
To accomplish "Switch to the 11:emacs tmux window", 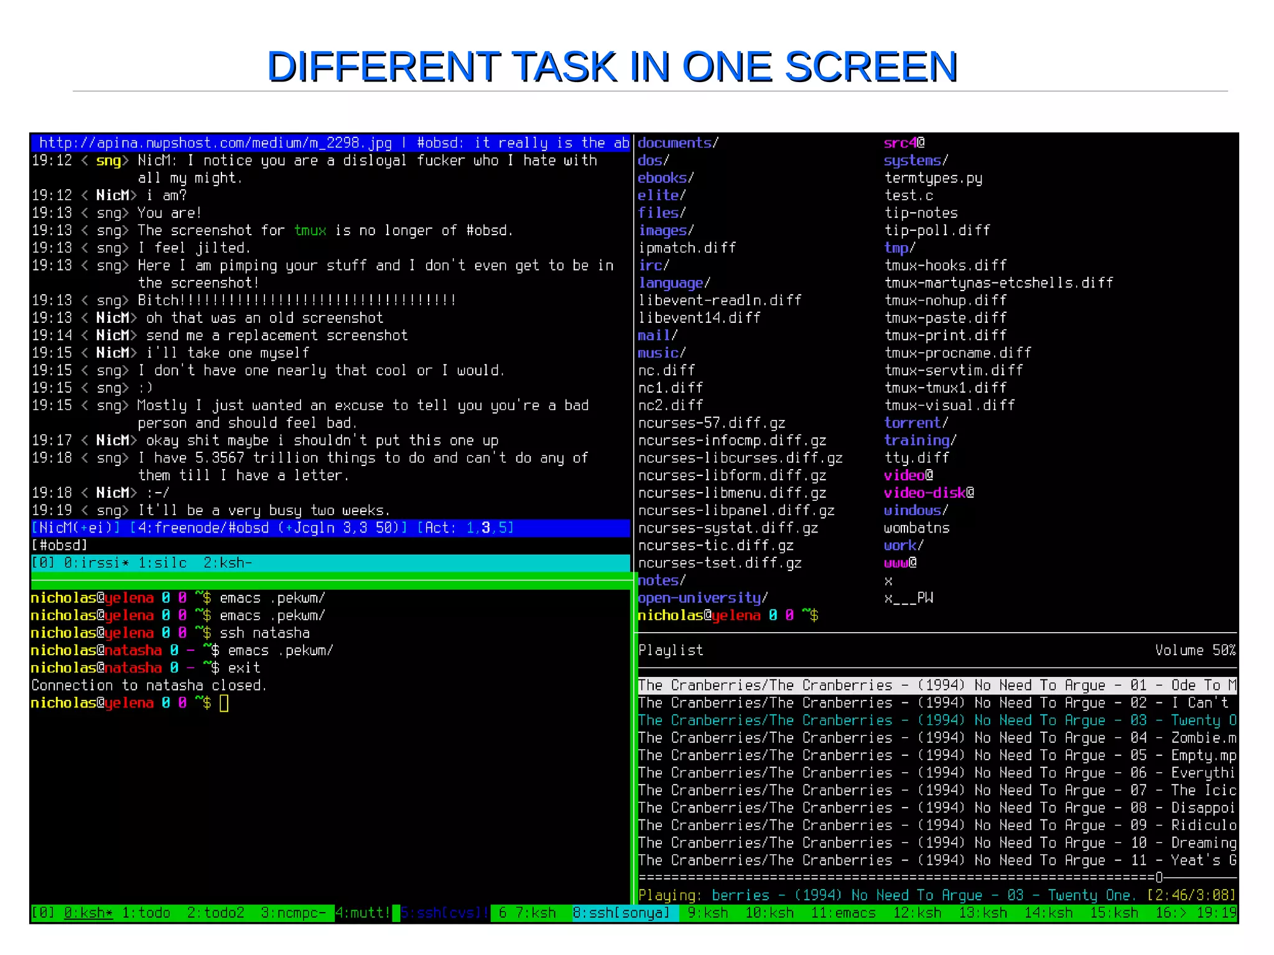I will 844,913.
